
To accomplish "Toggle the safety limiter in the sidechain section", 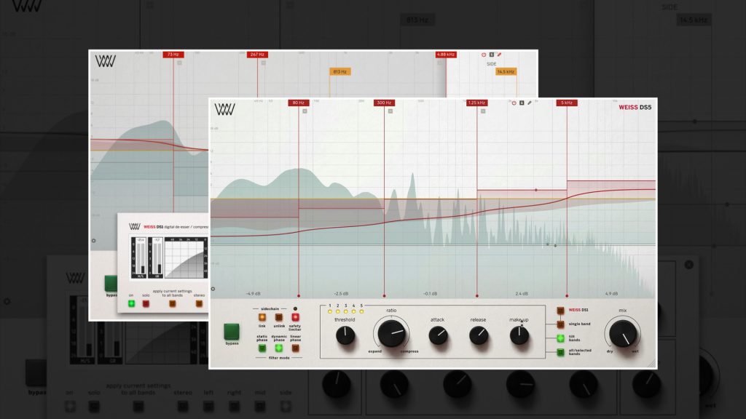I will coord(295,316).
